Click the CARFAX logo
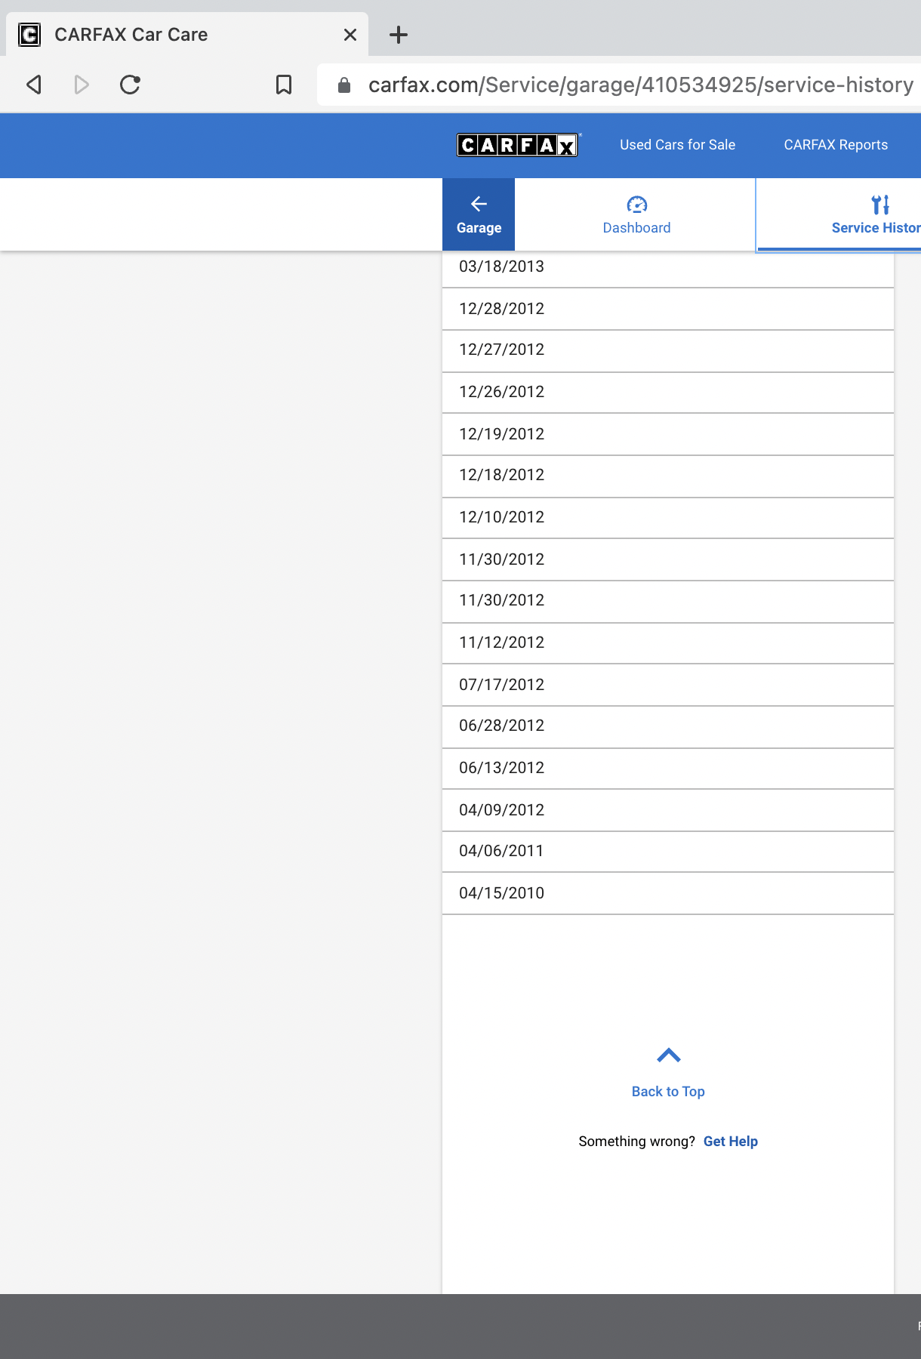Image resolution: width=921 pixels, height=1359 pixels. [518, 145]
